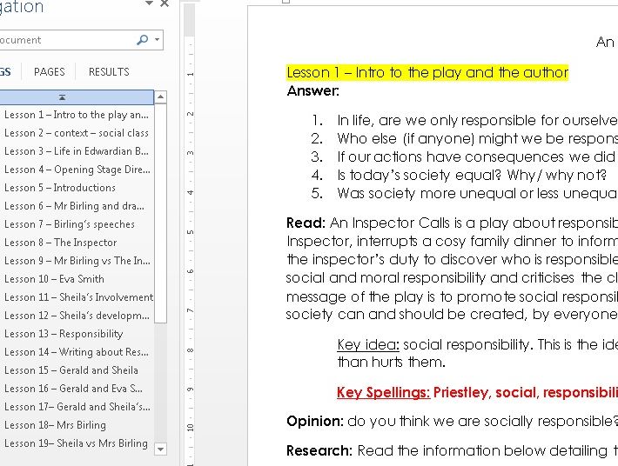Go to Lesson 9 – Mr Birling vs heading
618x466 pixels.
click(77, 261)
